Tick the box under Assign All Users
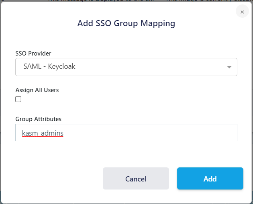 (18, 99)
